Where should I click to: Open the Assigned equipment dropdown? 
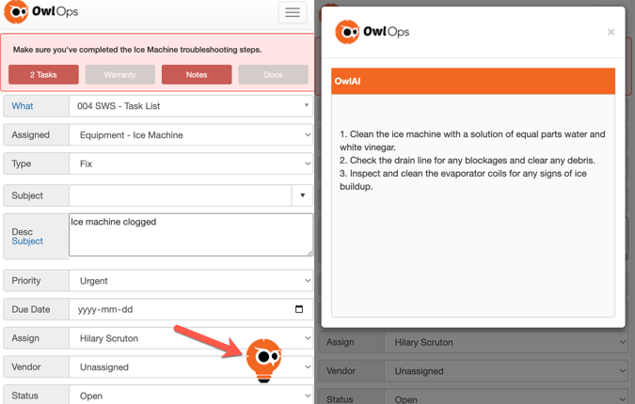point(191,135)
